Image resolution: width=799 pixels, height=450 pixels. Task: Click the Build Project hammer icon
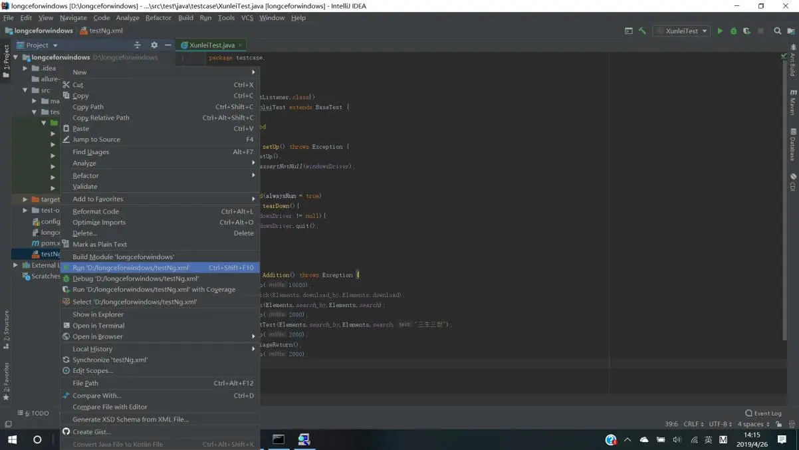coord(642,31)
